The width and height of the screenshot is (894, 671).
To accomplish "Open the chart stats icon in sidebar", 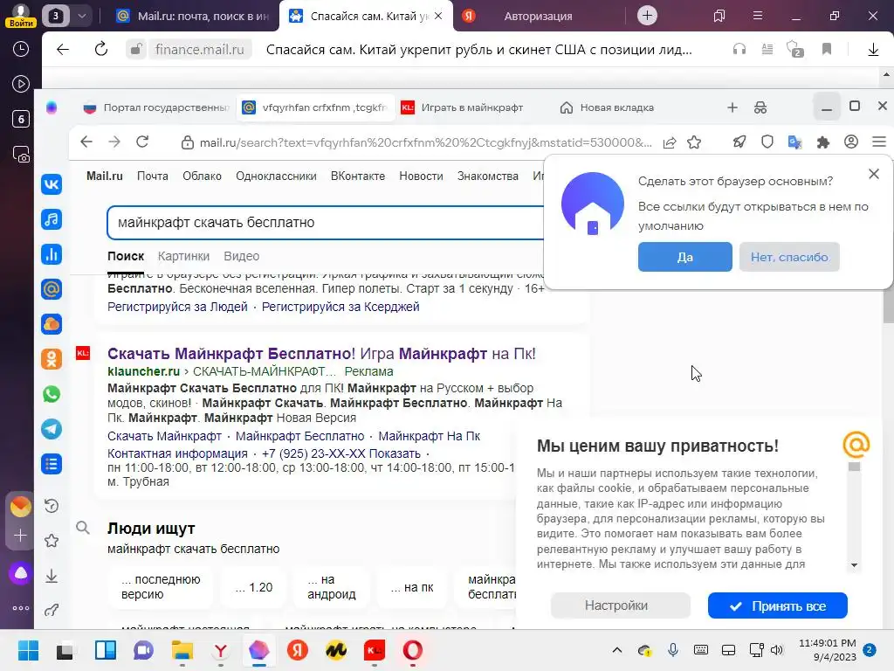I will point(52,254).
